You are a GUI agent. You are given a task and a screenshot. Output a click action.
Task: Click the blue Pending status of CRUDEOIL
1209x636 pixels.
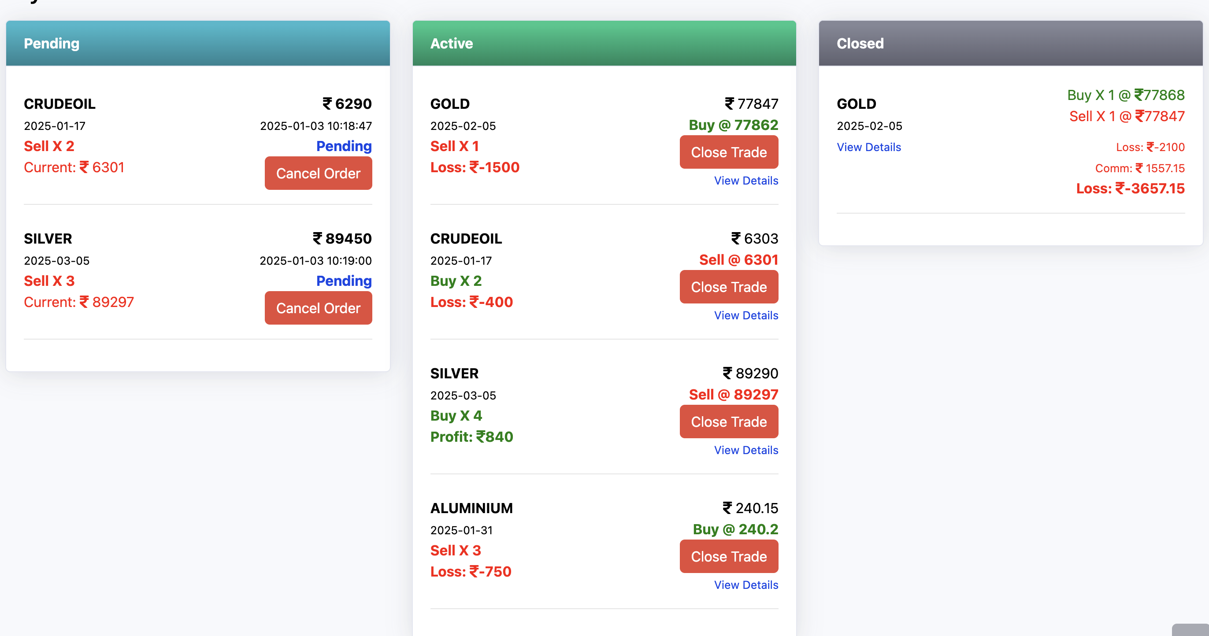tap(344, 146)
